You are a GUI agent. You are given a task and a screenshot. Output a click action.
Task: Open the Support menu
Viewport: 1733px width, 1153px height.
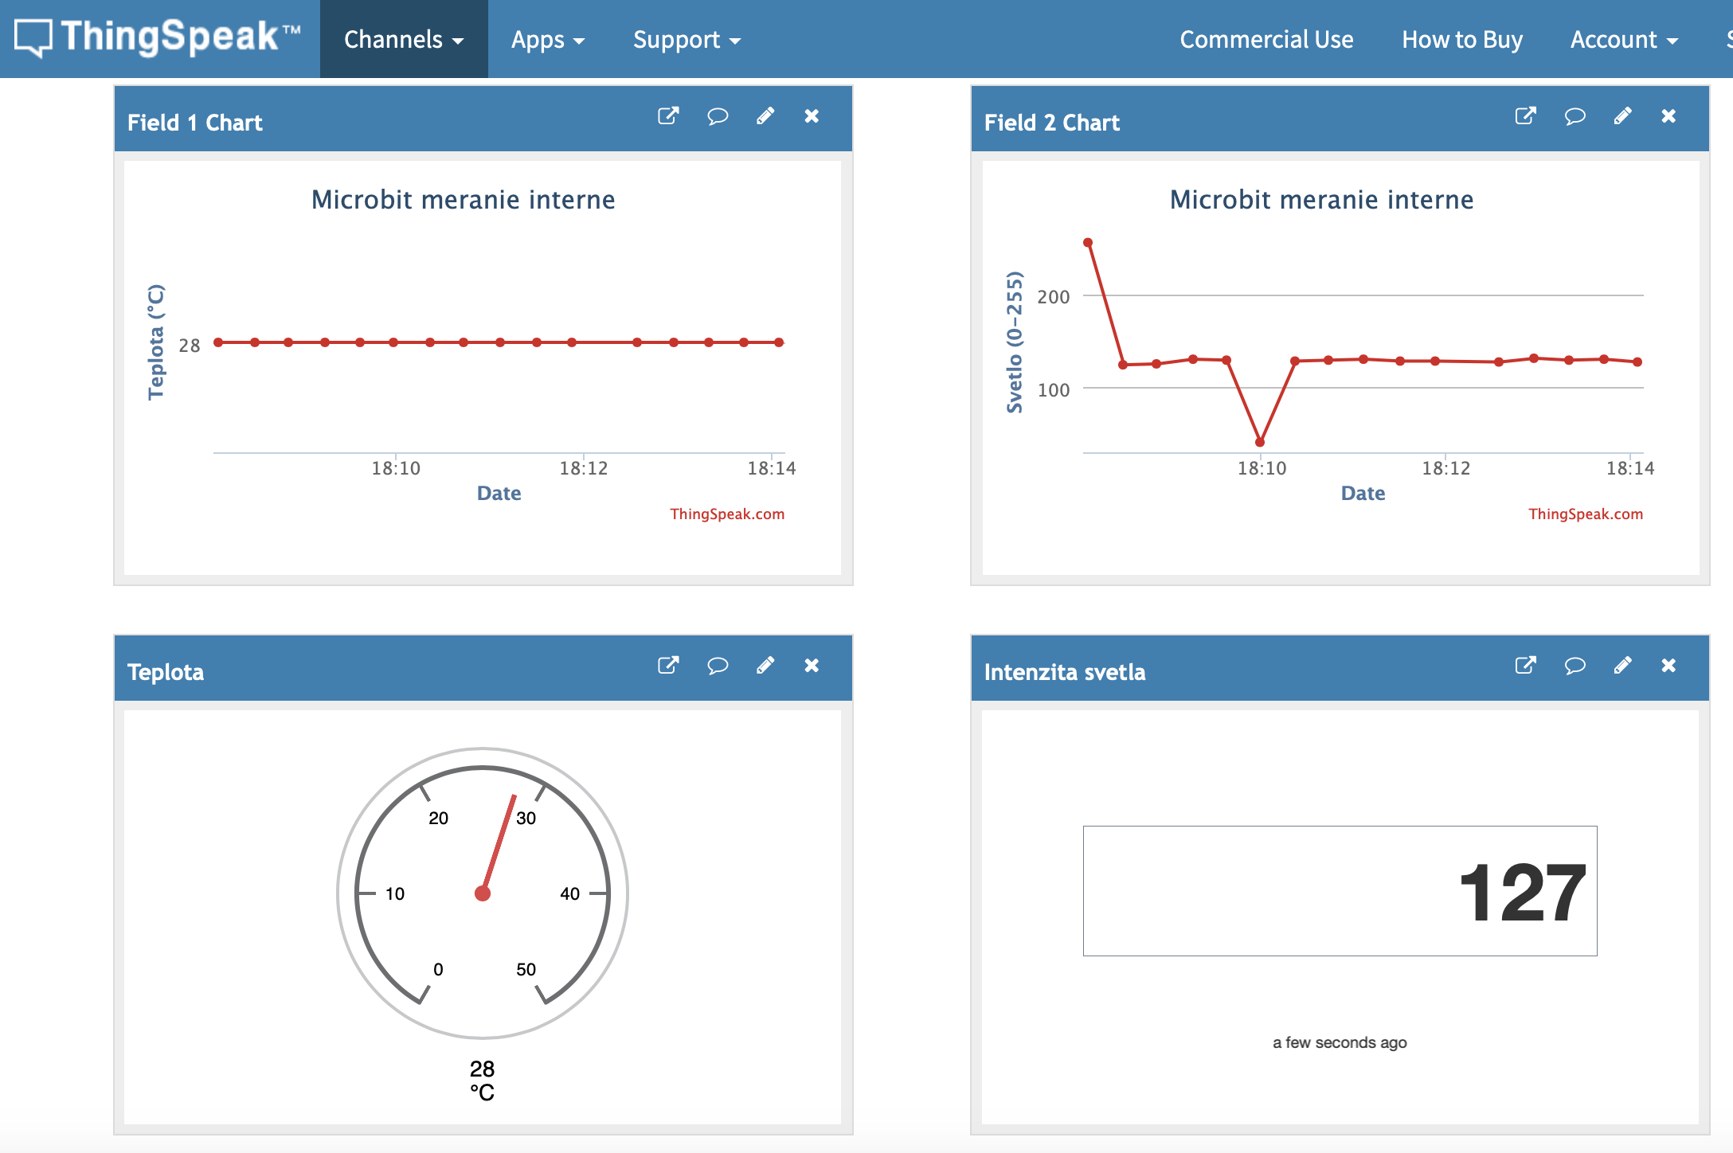tap(686, 39)
